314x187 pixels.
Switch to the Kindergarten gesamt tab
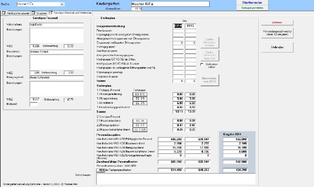[16, 13]
